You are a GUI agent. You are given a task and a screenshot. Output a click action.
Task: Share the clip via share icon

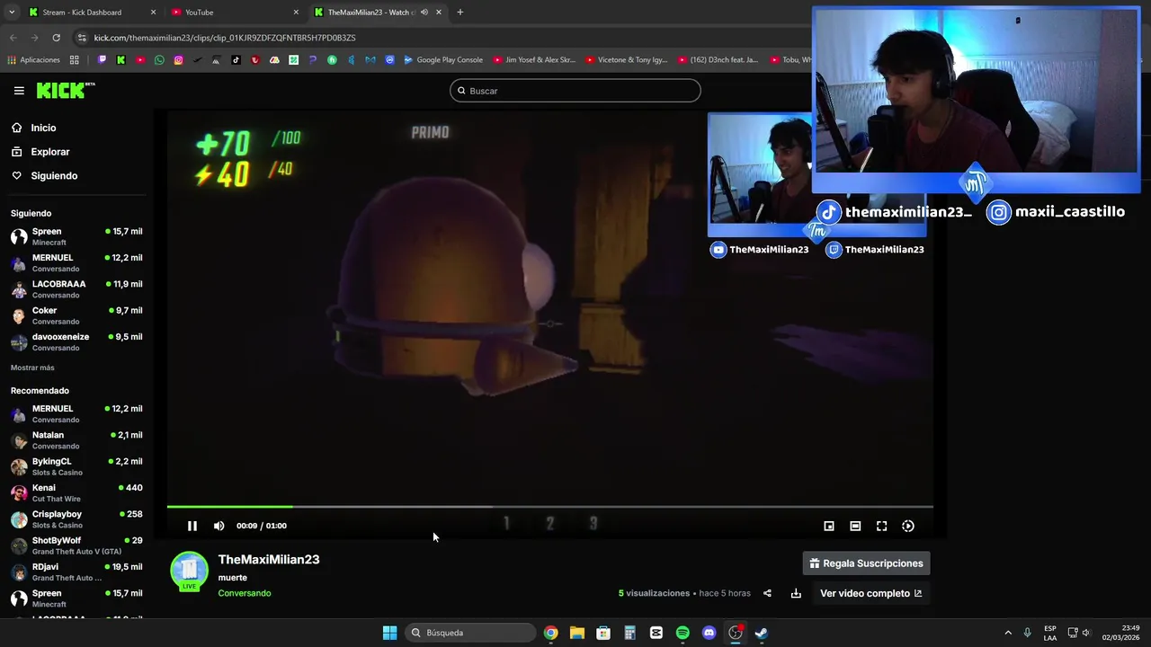coord(767,593)
